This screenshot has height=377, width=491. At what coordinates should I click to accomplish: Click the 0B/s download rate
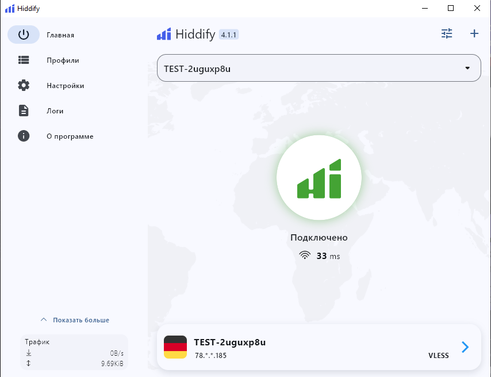click(117, 353)
